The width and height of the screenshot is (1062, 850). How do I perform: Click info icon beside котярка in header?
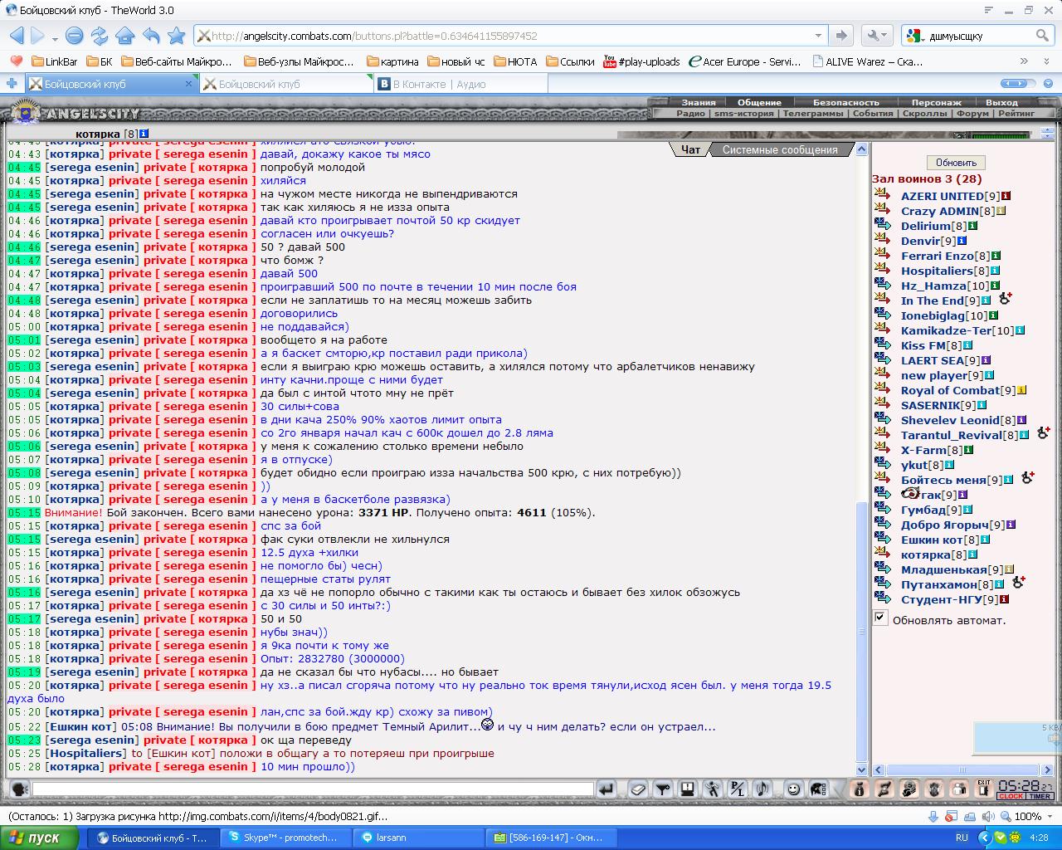click(x=144, y=133)
